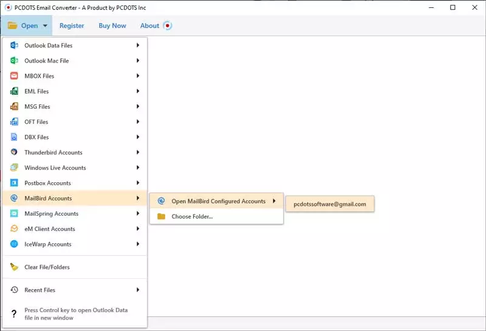This screenshot has height=331, width=486.
Task: Click the MBOX Files envelope icon
Action: pyautogui.click(x=14, y=76)
